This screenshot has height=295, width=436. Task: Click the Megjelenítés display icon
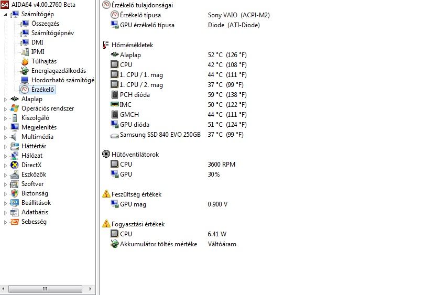(15, 127)
